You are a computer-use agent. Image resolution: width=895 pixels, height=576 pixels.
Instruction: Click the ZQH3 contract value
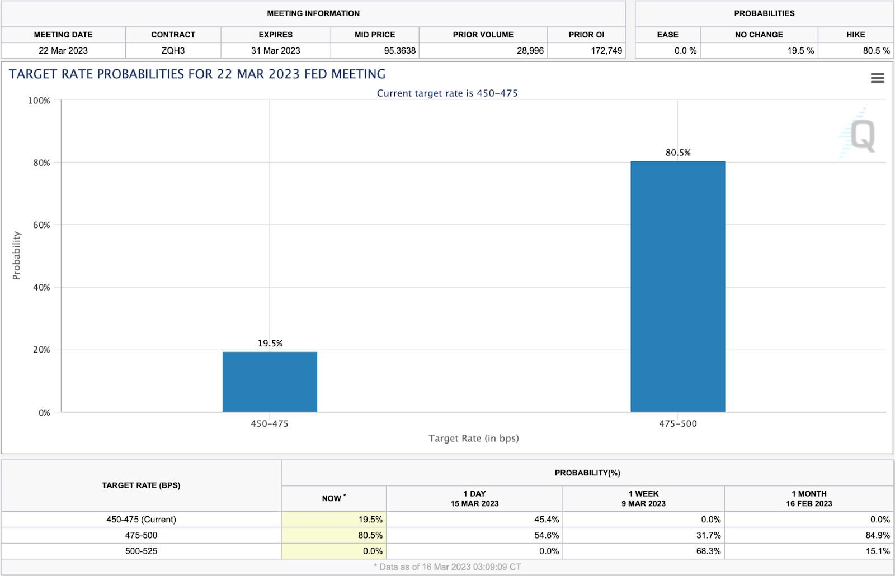click(x=173, y=50)
